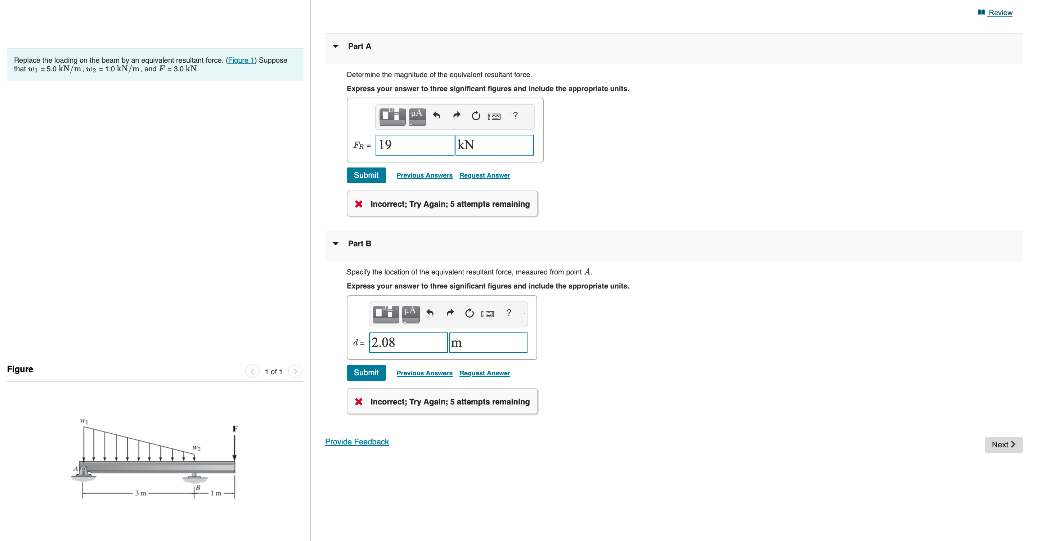Click Part B templates icon

tap(386, 313)
